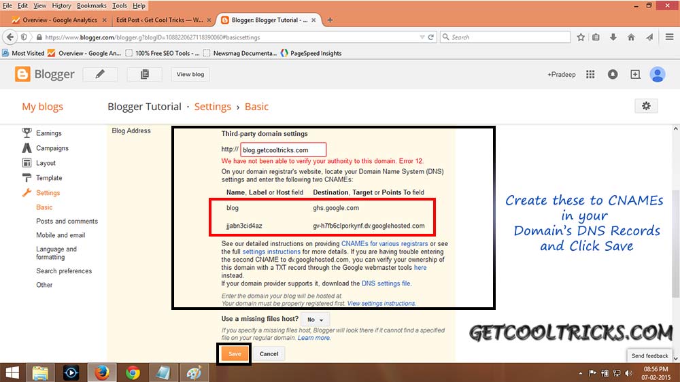Open the Tools menu
Screen dimensions: 680x382
click(119, 5)
